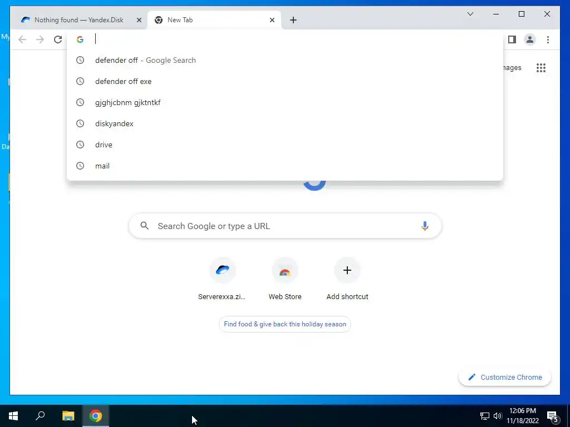Open Windows Start menu

pos(13,416)
